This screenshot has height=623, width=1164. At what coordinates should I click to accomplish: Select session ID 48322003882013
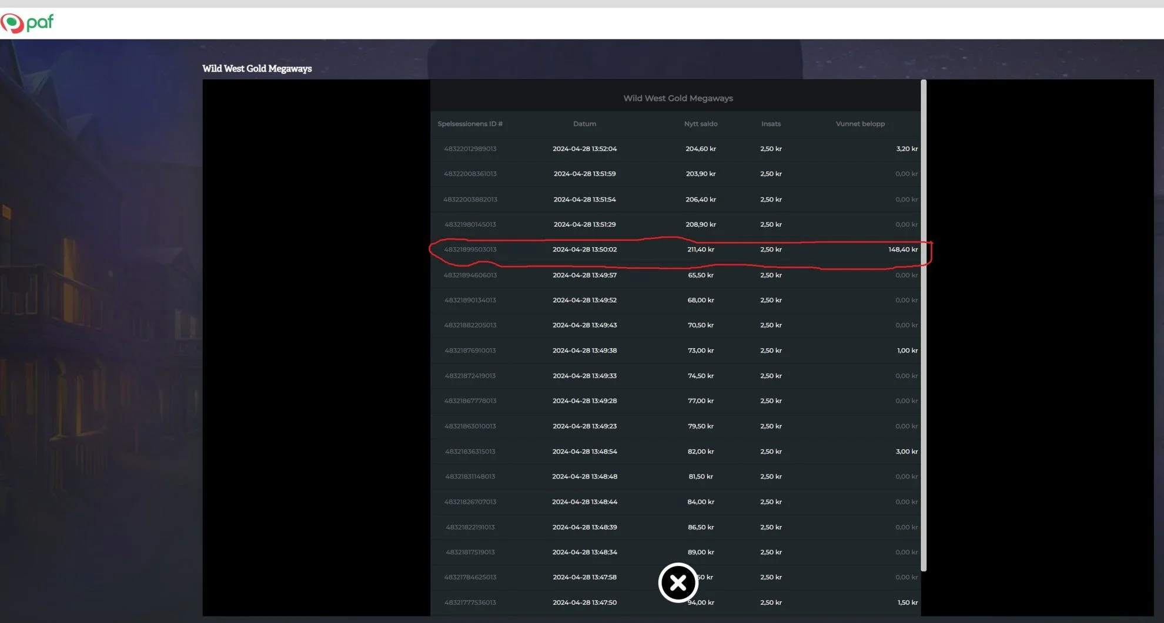click(470, 200)
